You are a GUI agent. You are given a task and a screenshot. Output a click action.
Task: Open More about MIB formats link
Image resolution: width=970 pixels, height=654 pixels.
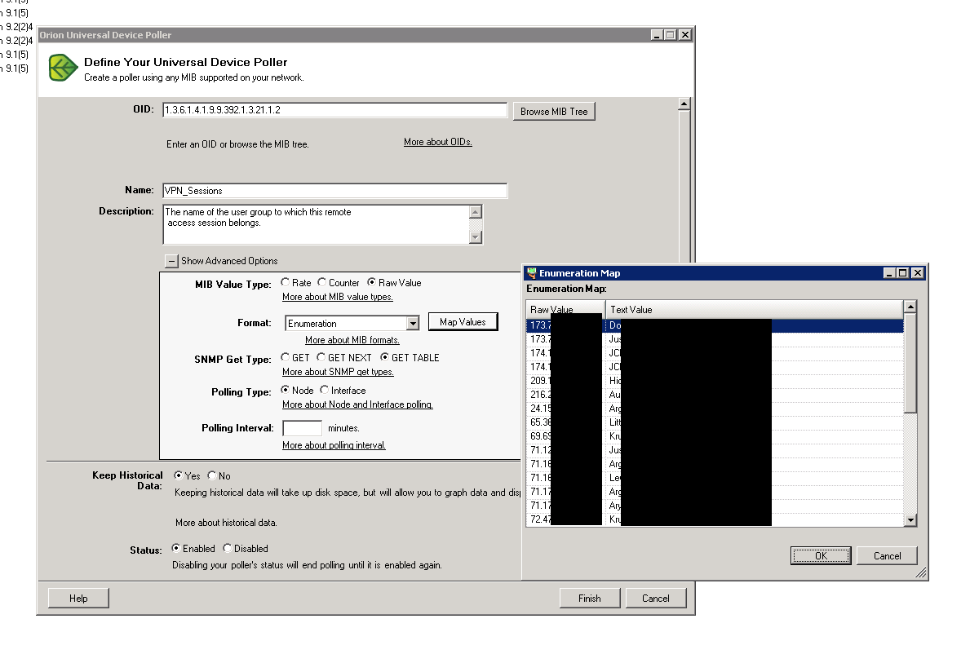[352, 341]
